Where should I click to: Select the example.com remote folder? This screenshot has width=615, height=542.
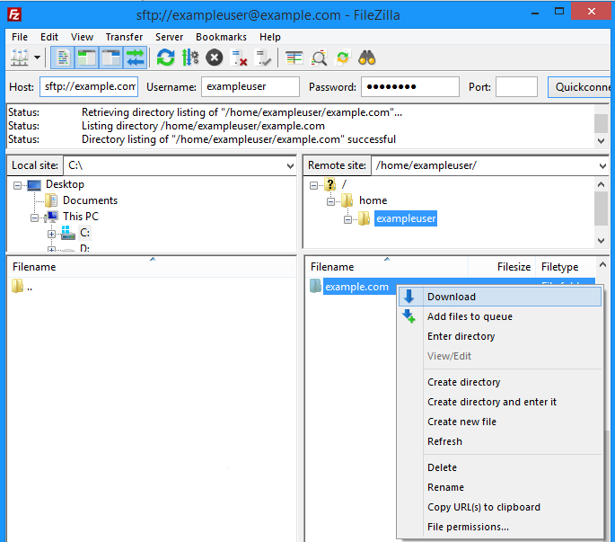click(356, 287)
